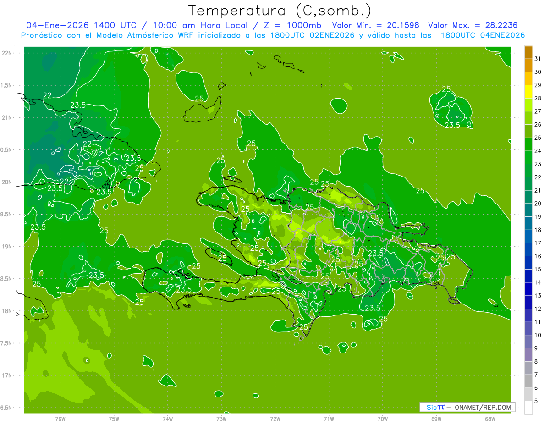Image resolution: width=550 pixels, height=425 pixels.
Task: Click the colorbar scale label "30"
Action: tap(538, 72)
